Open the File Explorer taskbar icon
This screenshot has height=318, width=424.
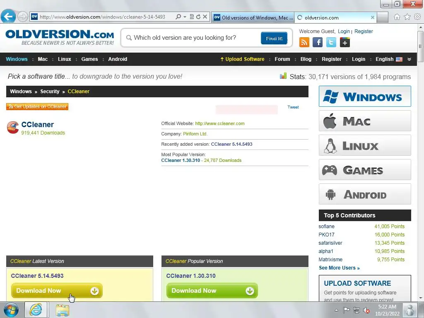click(x=63, y=310)
